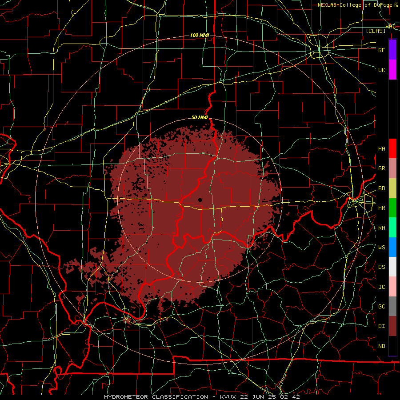This screenshot has height=400, width=400.
Task: Click the DS white legend swatch
Action: coord(392,267)
